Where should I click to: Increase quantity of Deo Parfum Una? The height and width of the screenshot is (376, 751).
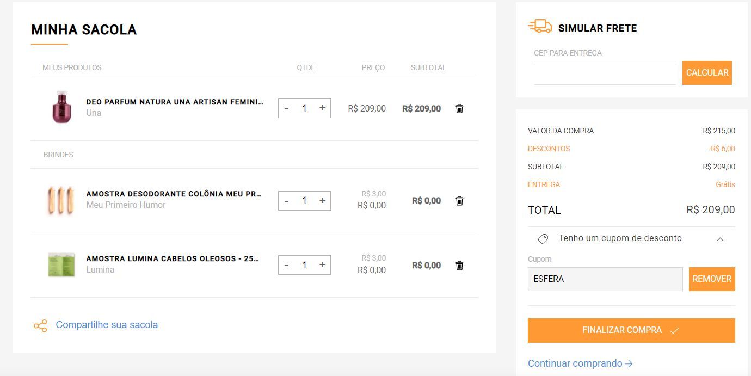[322, 108]
